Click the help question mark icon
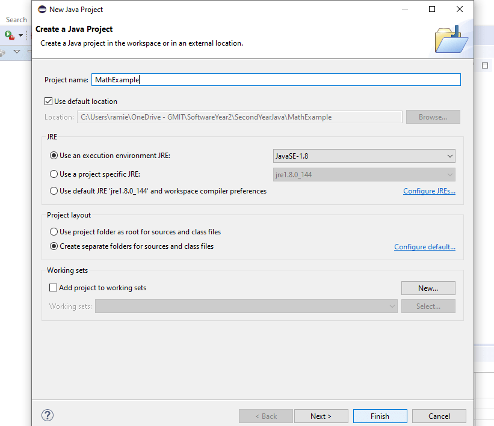494x426 pixels. pyautogui.click(x=48, y=415)
